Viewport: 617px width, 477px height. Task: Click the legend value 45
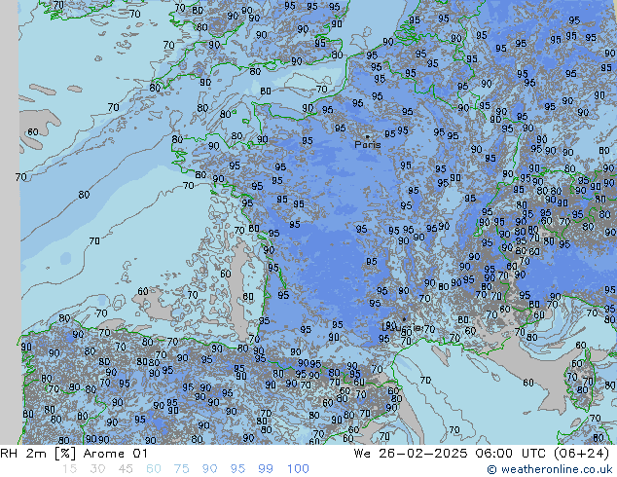[126, 469]
